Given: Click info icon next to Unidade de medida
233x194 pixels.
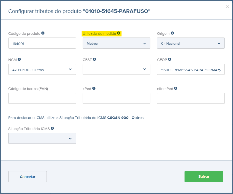Looking at the screenshot, I should coord(119,33).
